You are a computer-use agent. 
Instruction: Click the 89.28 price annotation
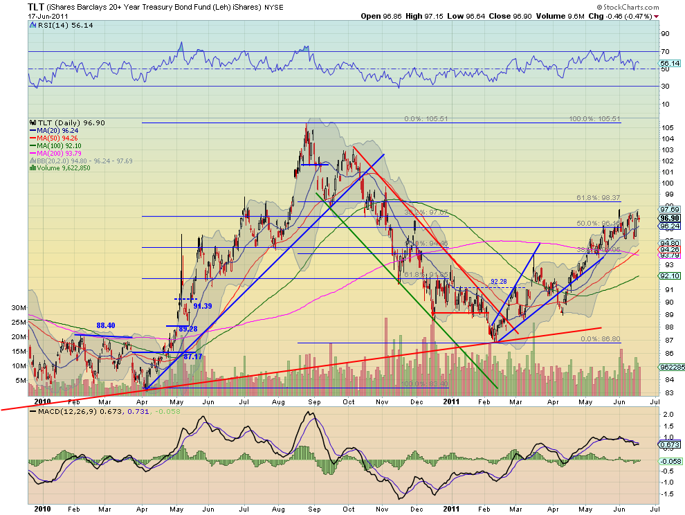tap(188, 329)
